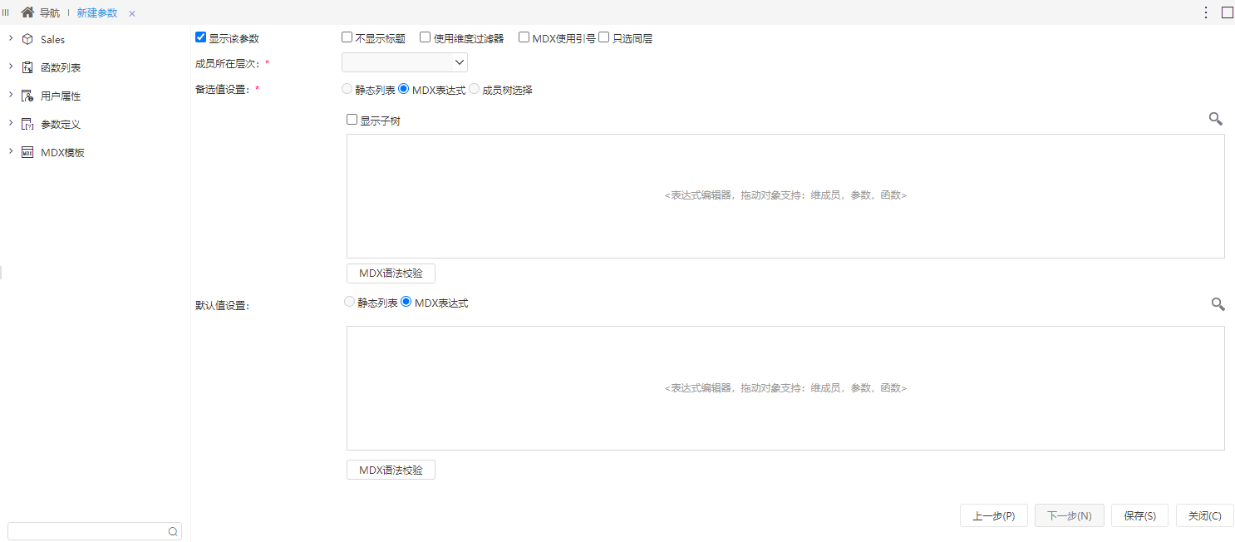
Task: Click the 默认值设置 label text
Action: 223,305
